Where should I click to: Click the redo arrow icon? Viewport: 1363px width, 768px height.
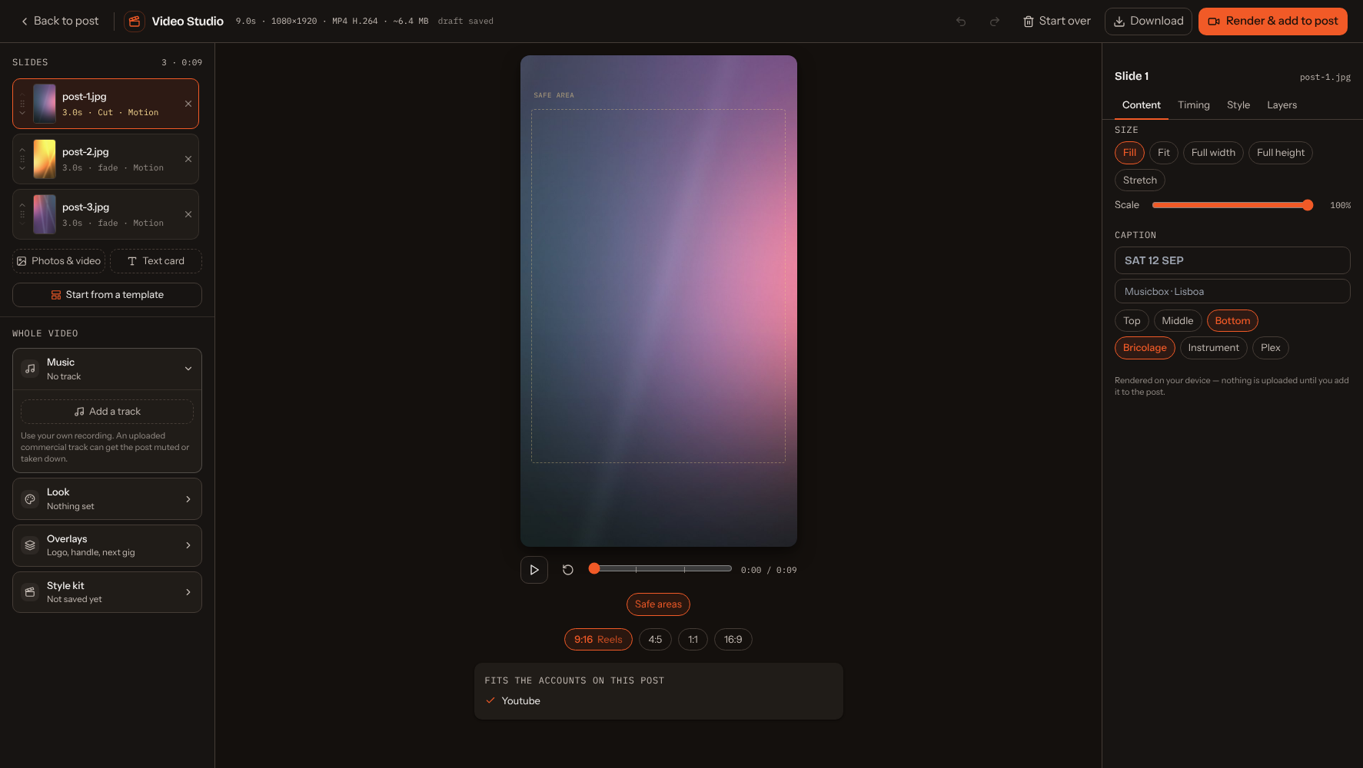[x=995, y=22]
